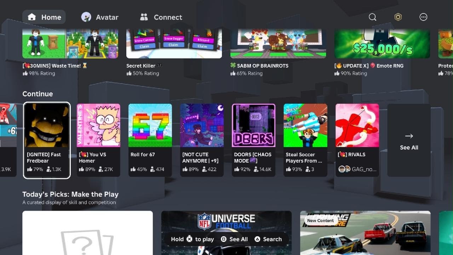
Task: Open the driving game New Content banner
Action: coord(365,233)
